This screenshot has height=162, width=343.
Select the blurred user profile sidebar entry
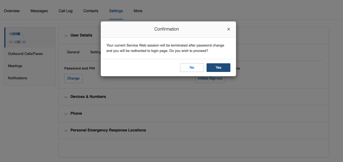click(x=30, y=38)
